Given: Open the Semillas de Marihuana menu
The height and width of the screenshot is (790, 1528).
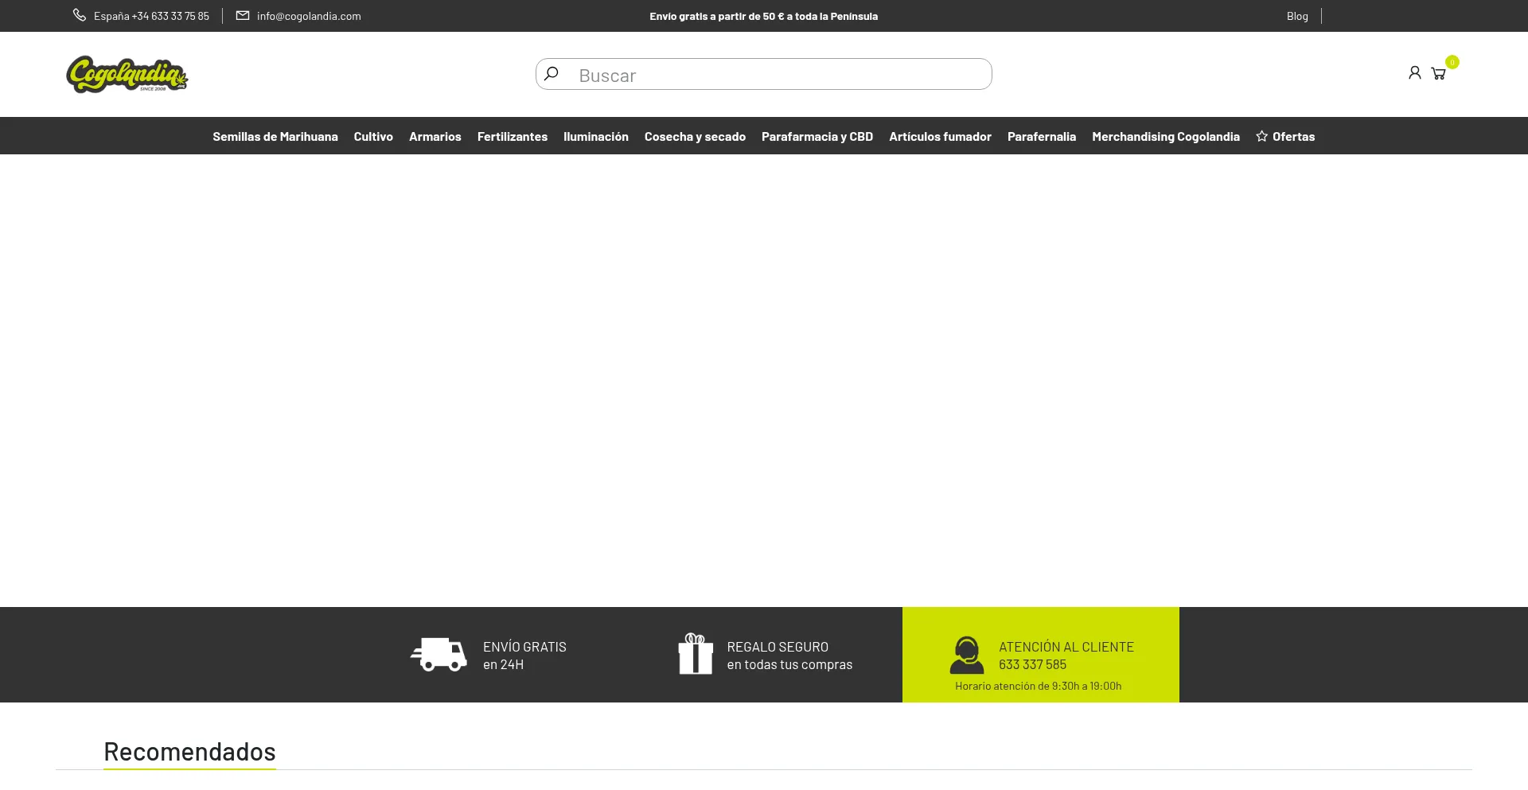Looking at the screenshot, I should point(275,136).
